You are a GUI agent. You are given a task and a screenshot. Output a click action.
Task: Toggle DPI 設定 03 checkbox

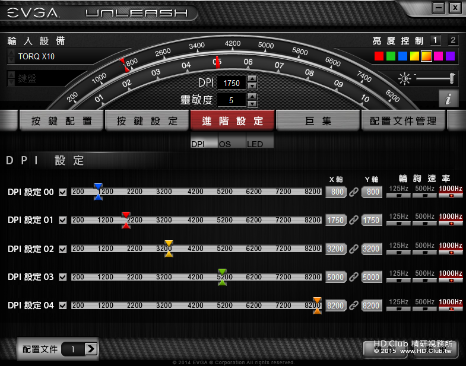pos(63,277)
